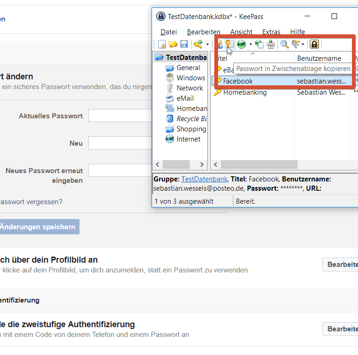Click the group tree horizontal scrollbar thumb
The height and width of the screenshot is (355, 358).
[176, 165]
